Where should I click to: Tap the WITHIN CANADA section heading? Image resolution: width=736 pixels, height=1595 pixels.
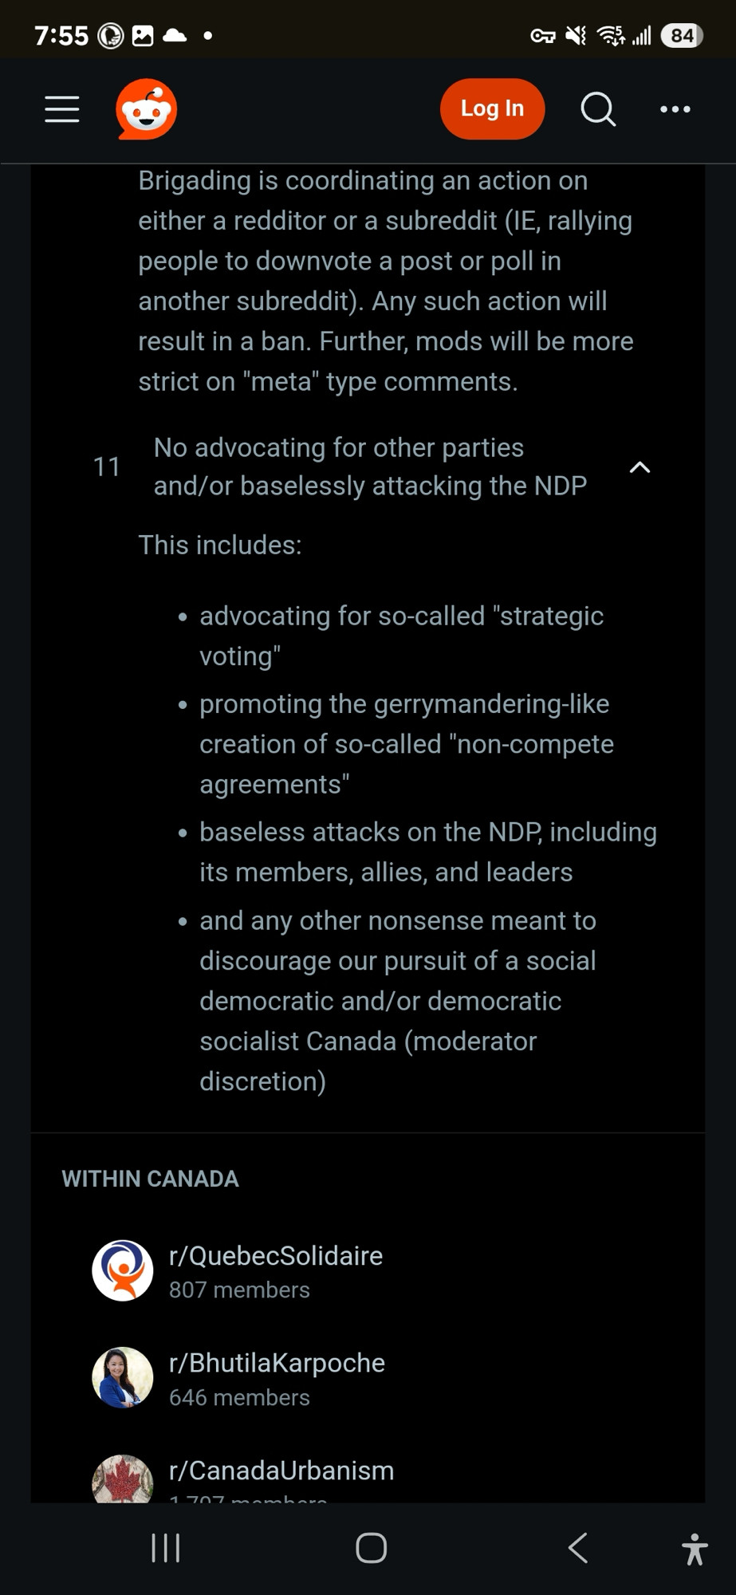coord(150,1179)
